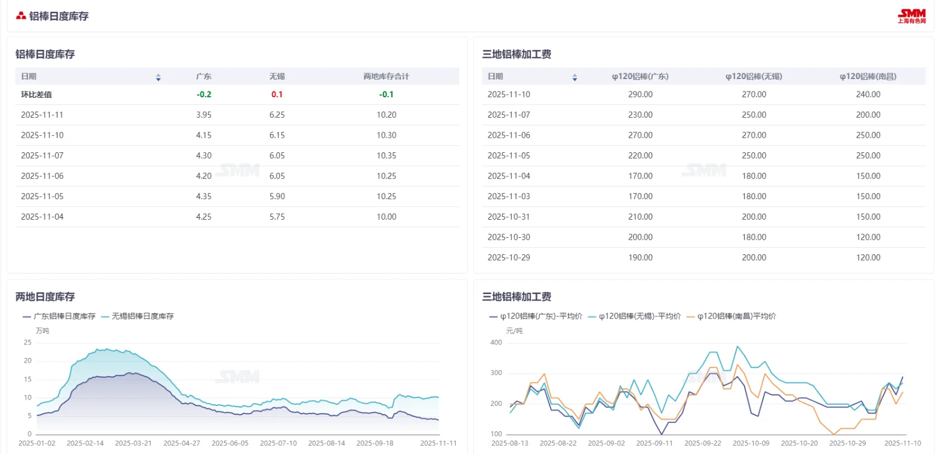Click the 两地日度库存 chart title
This screenshot has height=454, width=940.
click(45, 297)
